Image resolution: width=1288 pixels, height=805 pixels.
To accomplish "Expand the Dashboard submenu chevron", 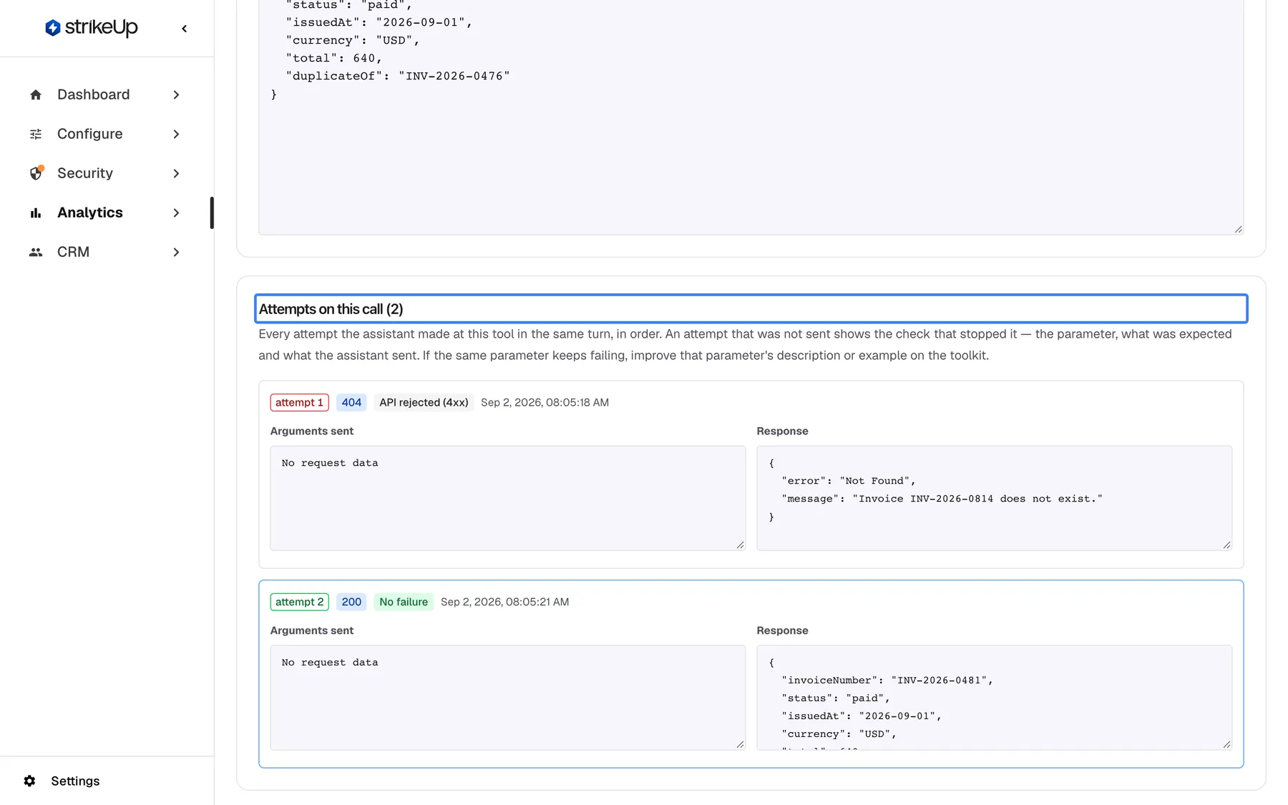I will (176, 94).
